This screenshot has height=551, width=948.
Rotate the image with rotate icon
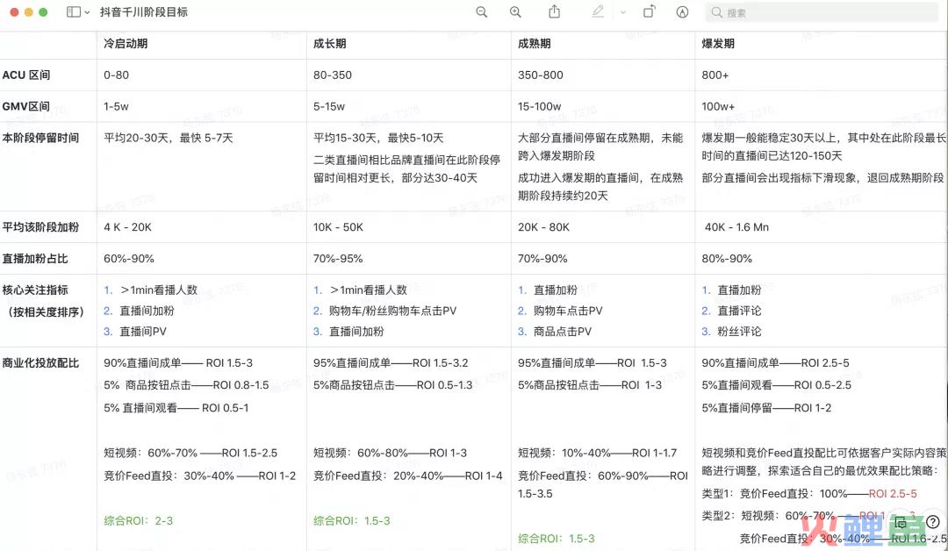pos(649,11)
